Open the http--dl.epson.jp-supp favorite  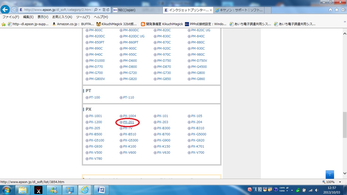(28, 24)
